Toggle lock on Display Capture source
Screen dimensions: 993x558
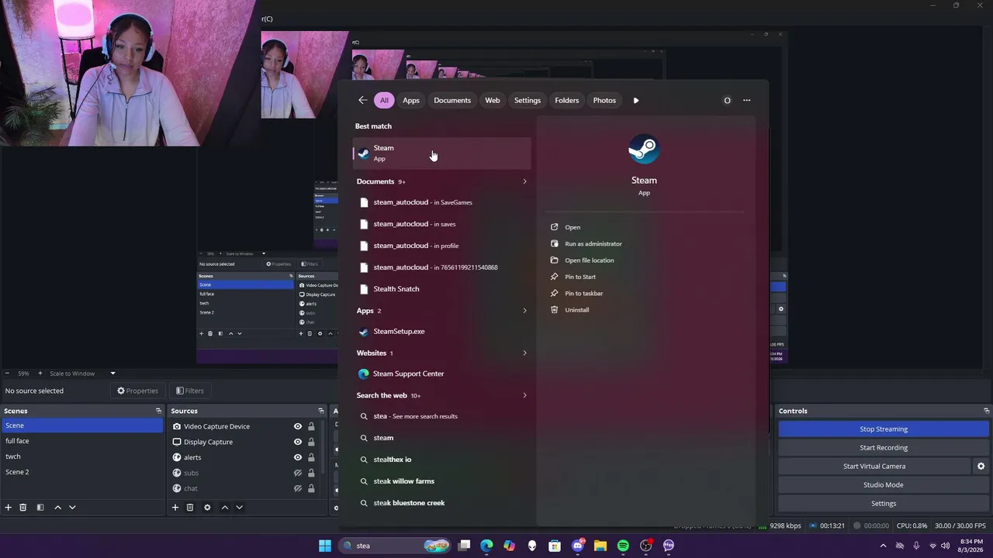click(x=311, y=442)
